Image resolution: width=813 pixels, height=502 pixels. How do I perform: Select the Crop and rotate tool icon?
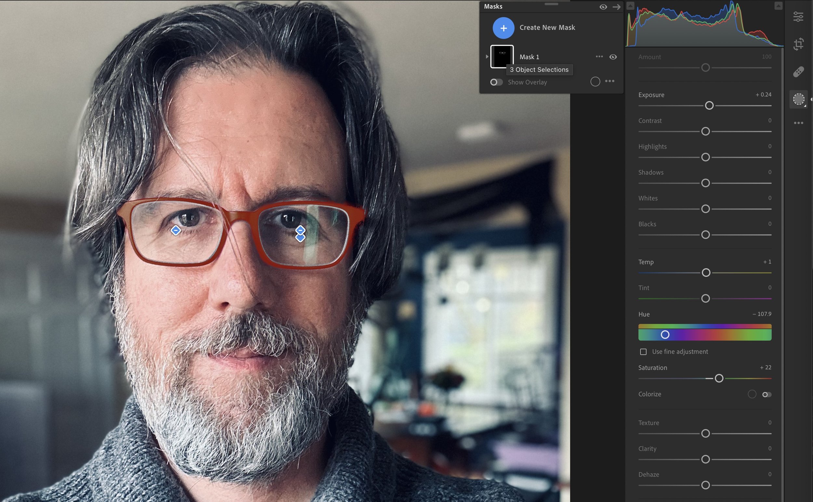click(x=798, y=44)
